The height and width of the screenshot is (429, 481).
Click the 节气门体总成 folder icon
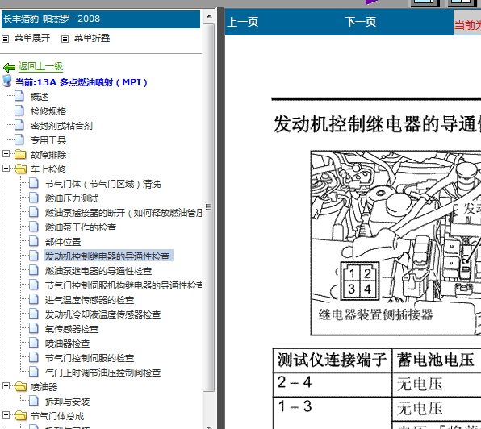pos(20,415)
